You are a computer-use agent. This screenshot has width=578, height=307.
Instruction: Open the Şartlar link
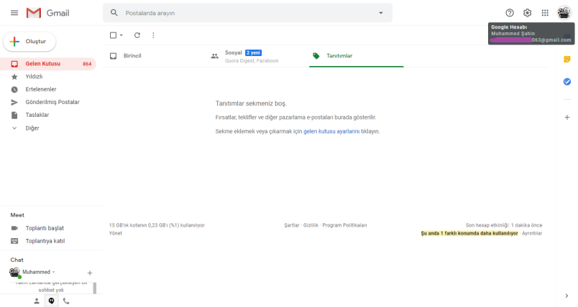pyautogui.click(x=292, y=225)
